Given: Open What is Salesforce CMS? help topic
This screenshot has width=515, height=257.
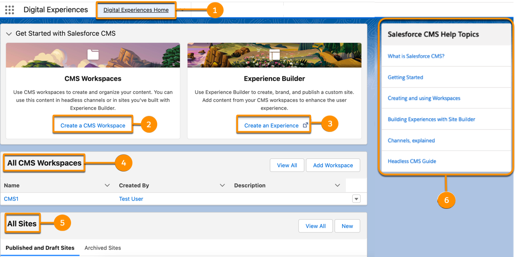Looking at the screenshot, I should (x=416, y=56).
